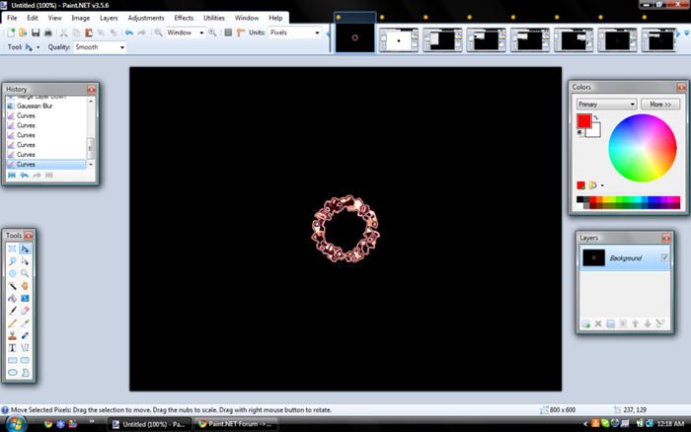Viewport: 691px width, 432px height.
Task: Open the Effects menu
Action: coord(184,18)
